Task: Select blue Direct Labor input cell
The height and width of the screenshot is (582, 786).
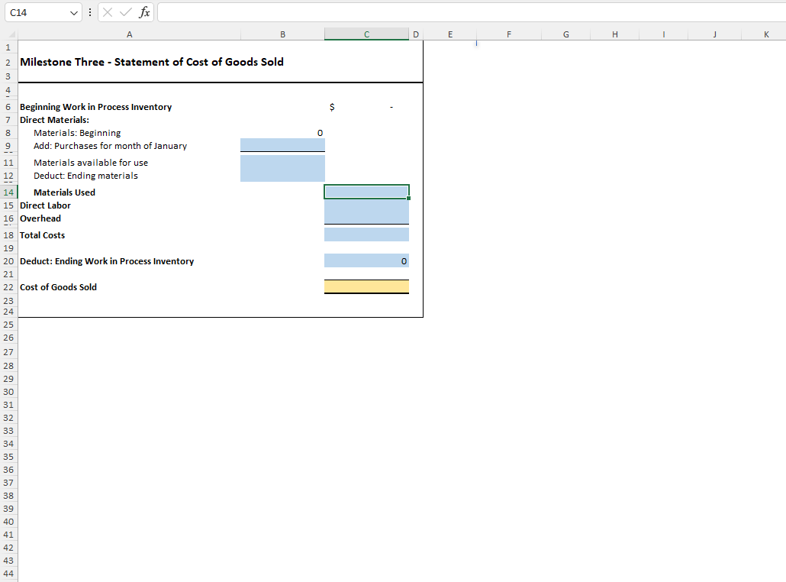Action: (366, 205)
